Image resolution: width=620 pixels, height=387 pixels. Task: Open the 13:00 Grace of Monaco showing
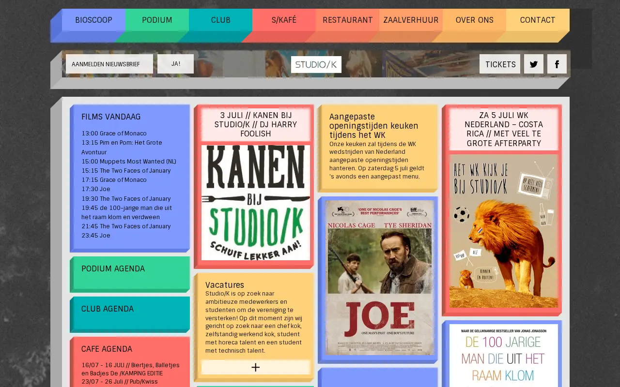click(x=114, y=134)
